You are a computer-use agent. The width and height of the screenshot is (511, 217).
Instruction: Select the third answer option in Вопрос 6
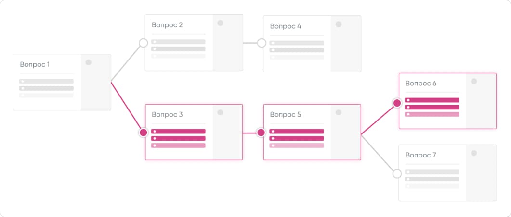tap(432, 114)
